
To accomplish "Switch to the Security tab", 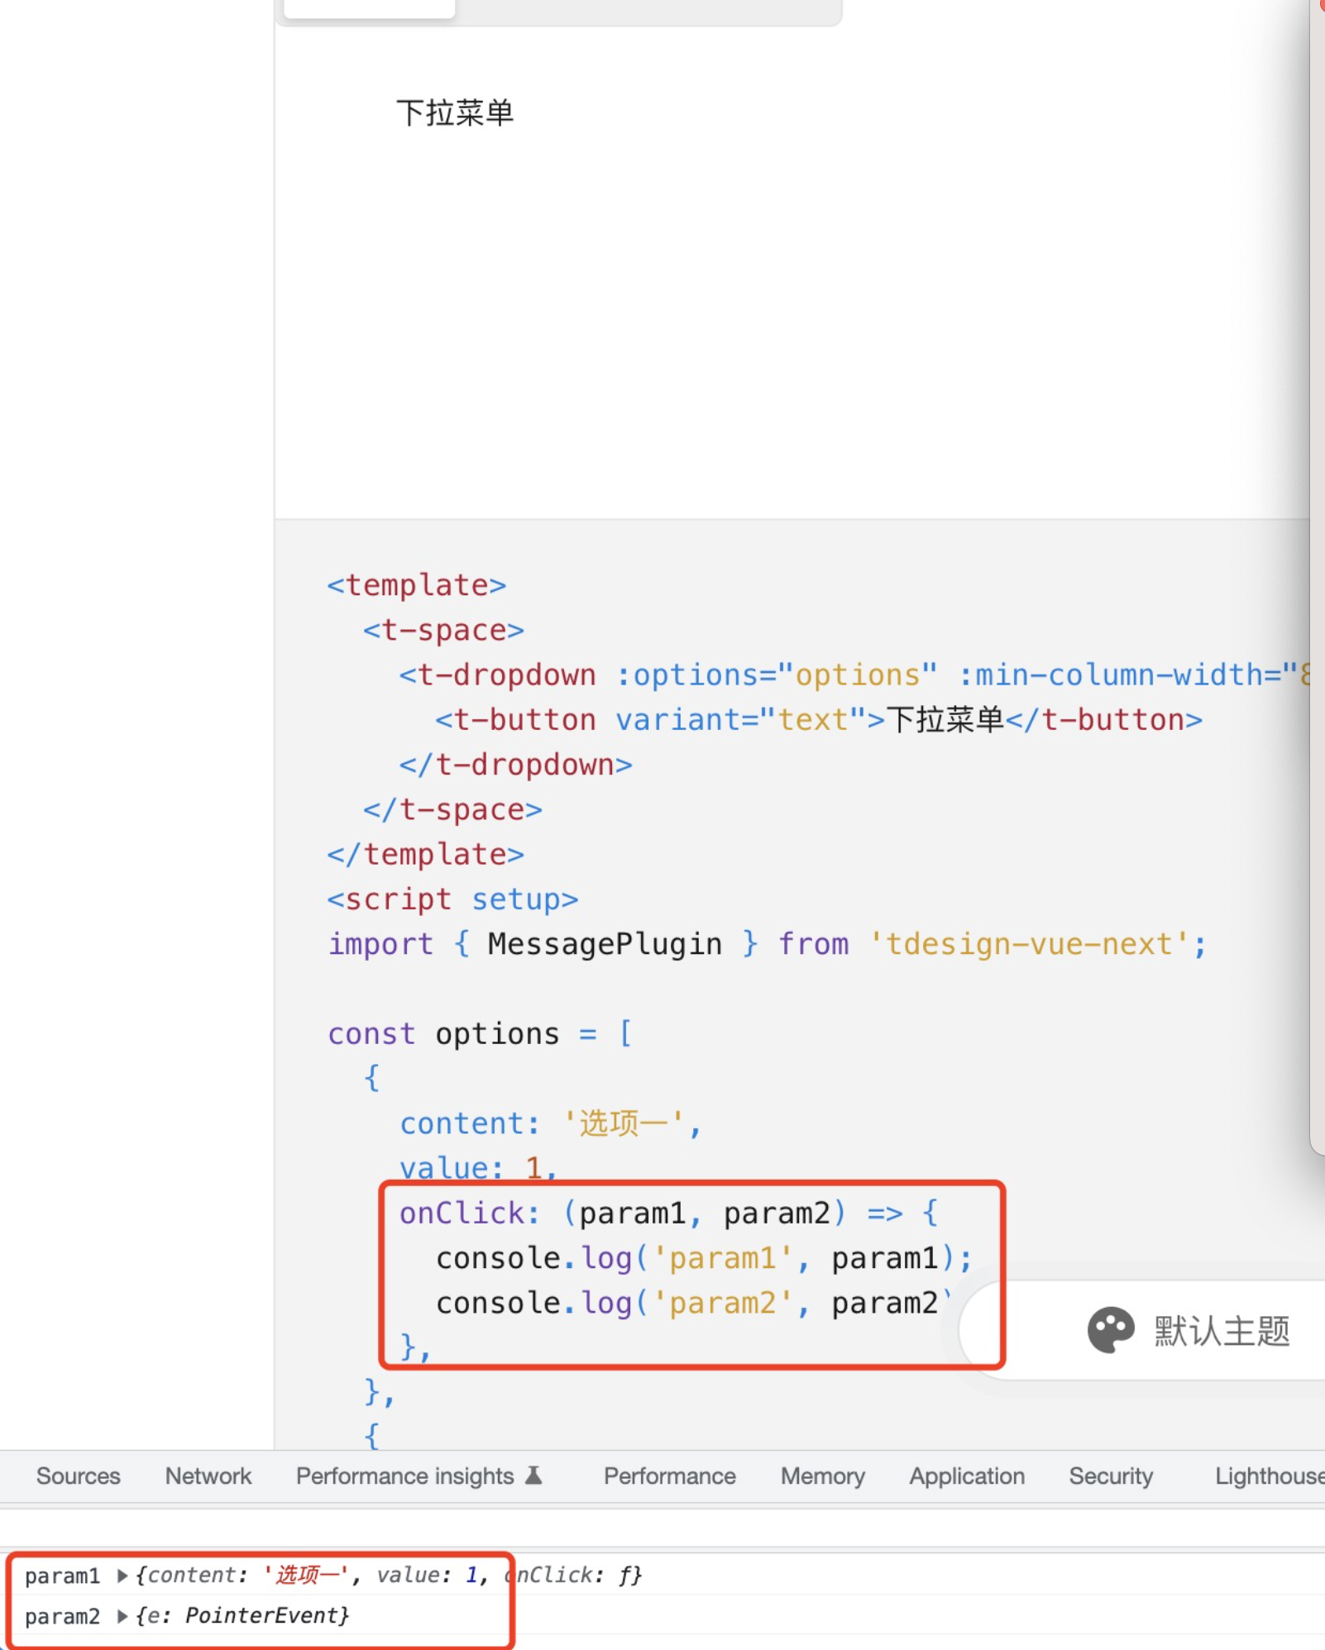I will click(1110, 1475).
